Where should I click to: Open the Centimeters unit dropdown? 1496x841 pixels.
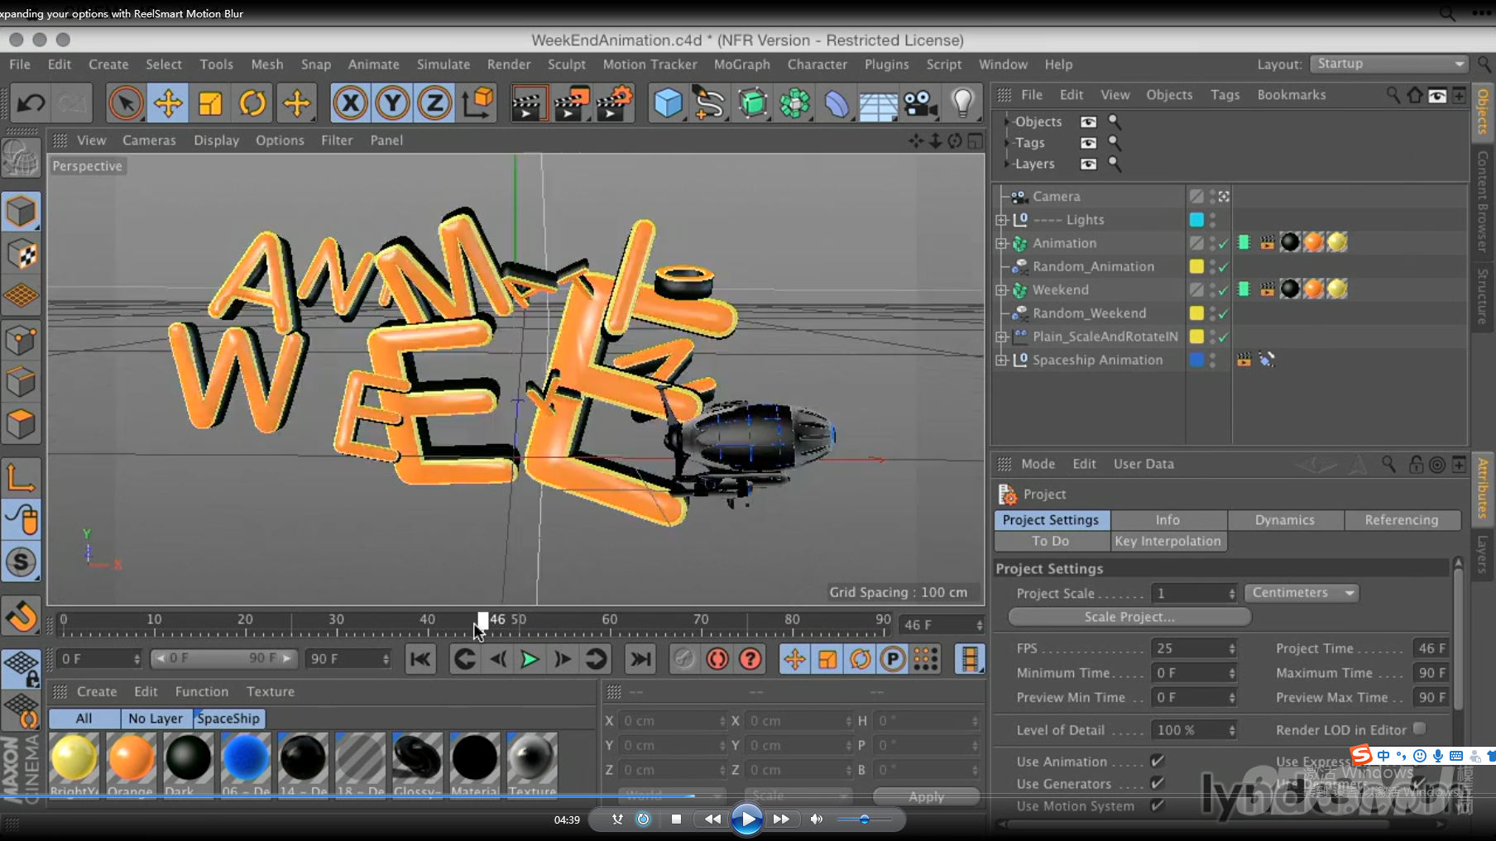pyautogui.click(x=1301, y=593)
